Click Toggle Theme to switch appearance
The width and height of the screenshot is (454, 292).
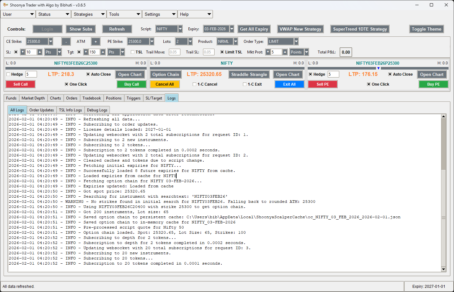427,29
